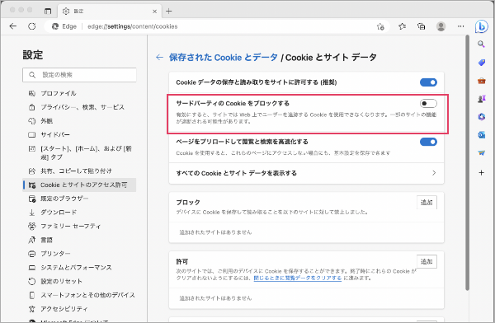The width and height of the screenshot is (495, 323).
Task: Select Cookie とサイトのアクセス許可 menu item
Action: (79, 185)
